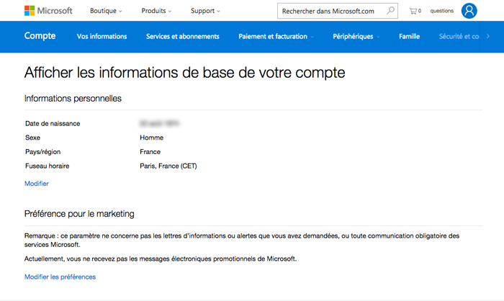Type in the Rechercher dans Microsoft.com field
504x301 pixels.
click(x=330, y=11)
